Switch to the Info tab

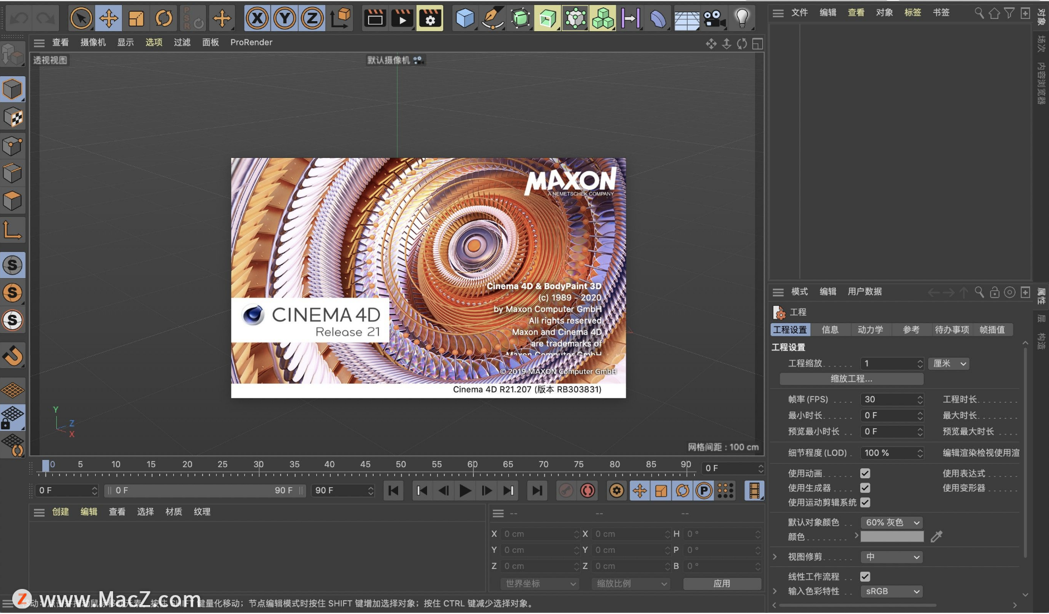point(830,330)
